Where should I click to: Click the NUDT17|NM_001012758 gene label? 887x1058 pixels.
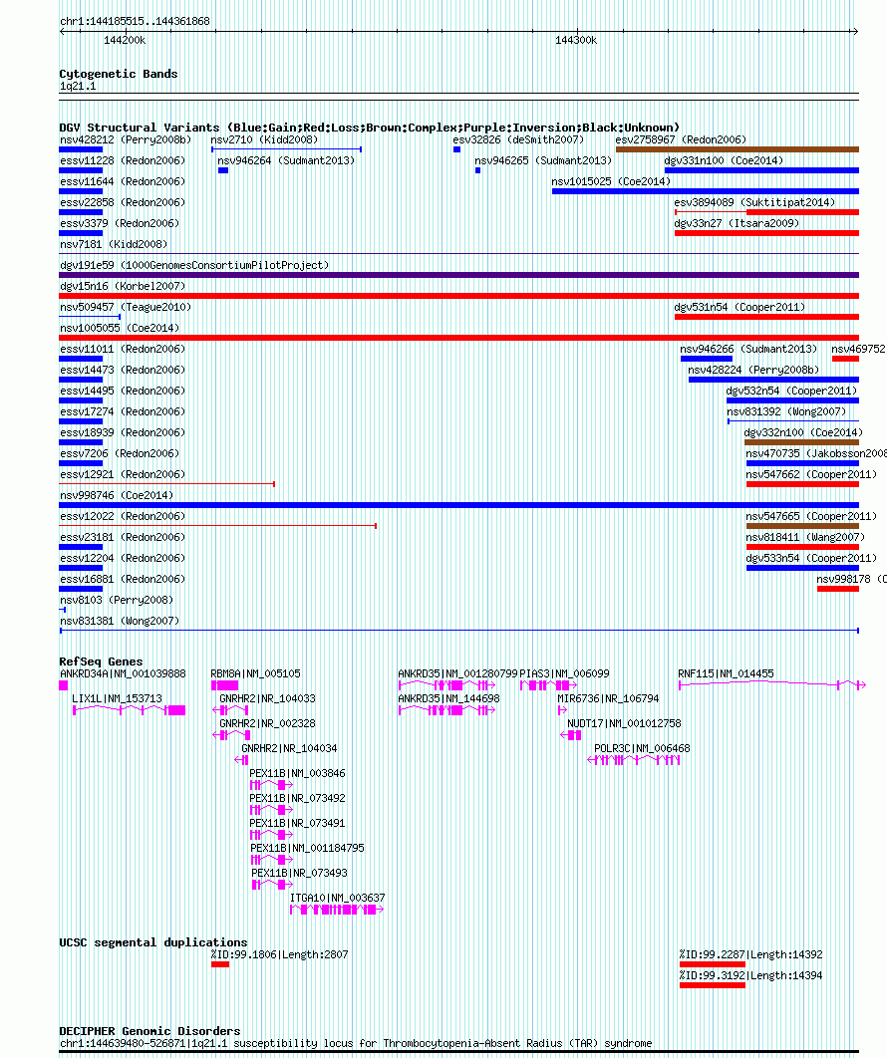click(625, 723)
